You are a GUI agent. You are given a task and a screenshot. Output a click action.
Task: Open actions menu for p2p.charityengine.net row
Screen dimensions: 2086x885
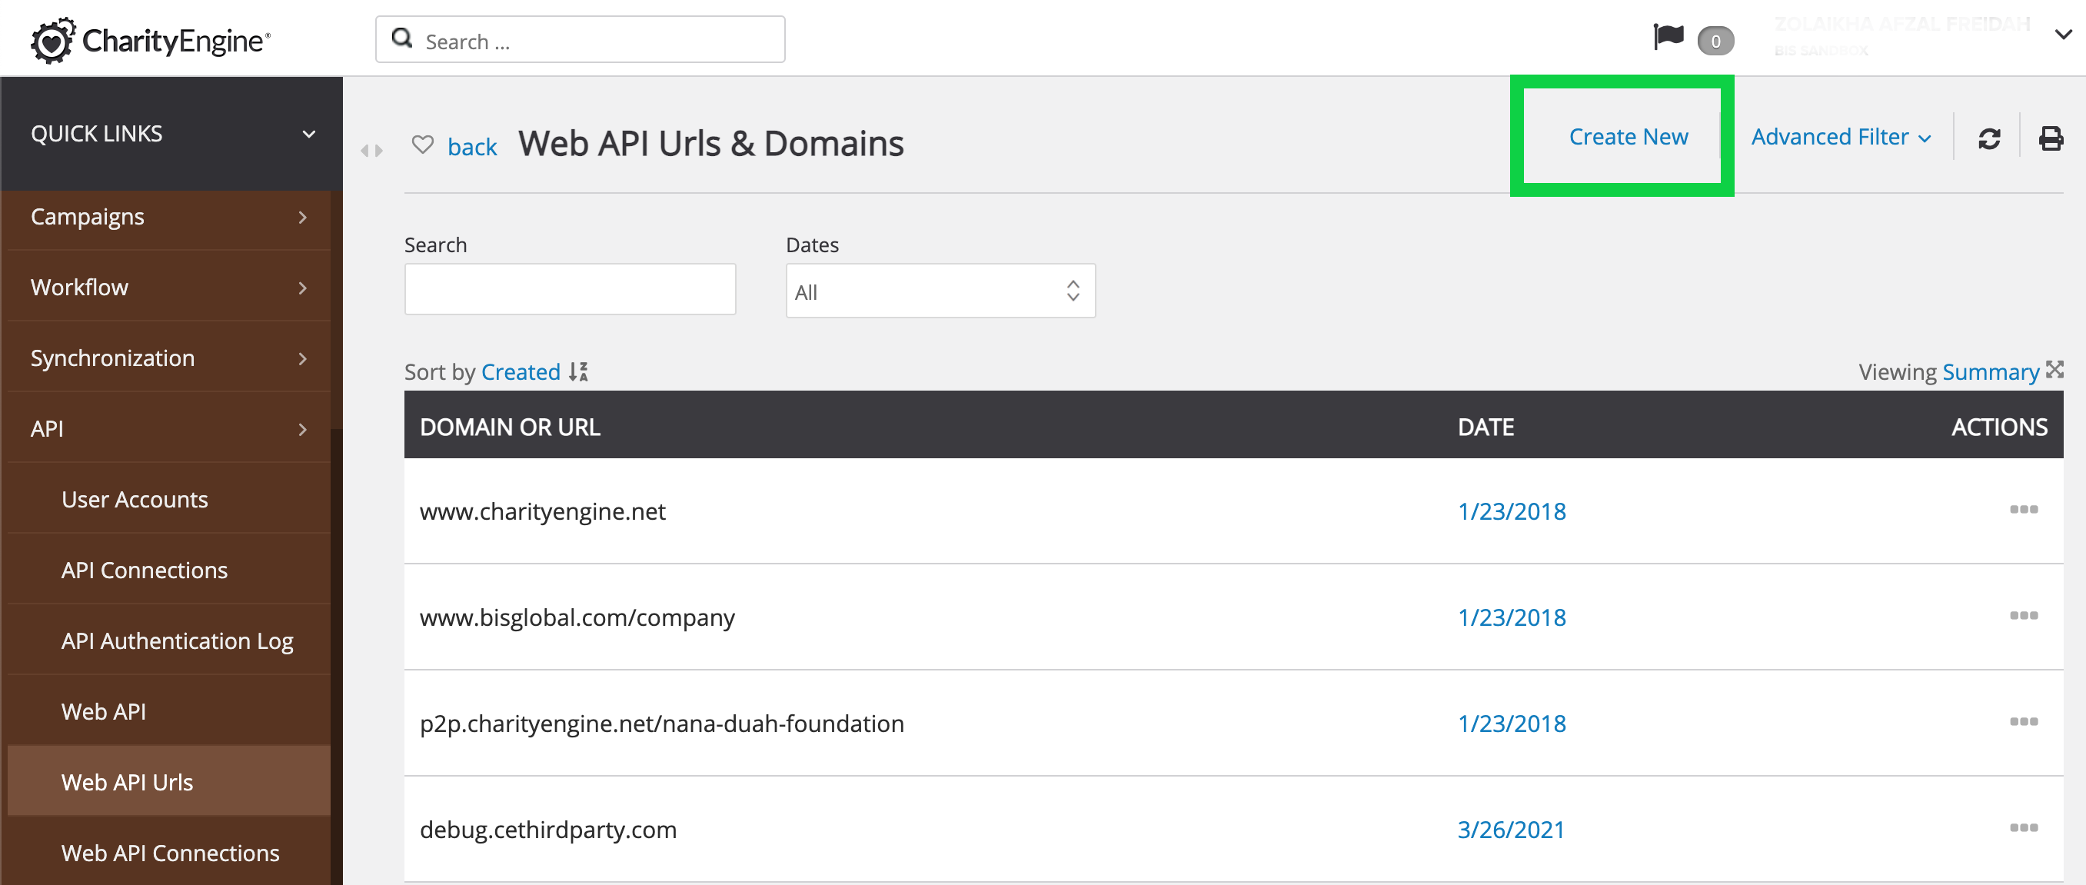click(x=2023, y=721)
